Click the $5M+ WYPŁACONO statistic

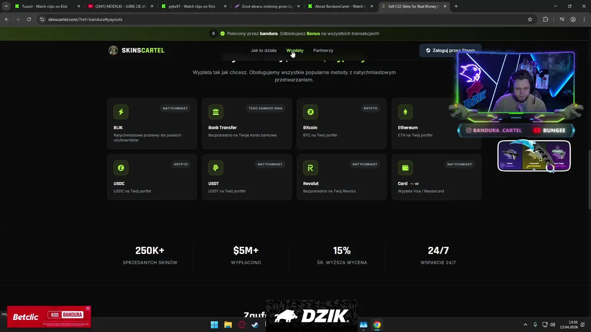pyautogui.click(x=246, y=255)
